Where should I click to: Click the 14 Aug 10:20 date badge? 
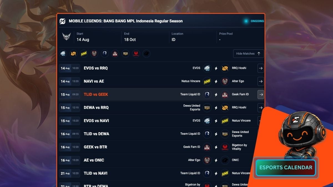(x=70, y=68)
